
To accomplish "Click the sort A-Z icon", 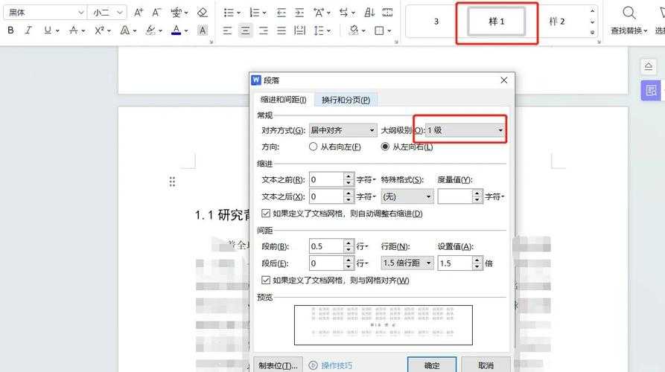I will [369, 13].
